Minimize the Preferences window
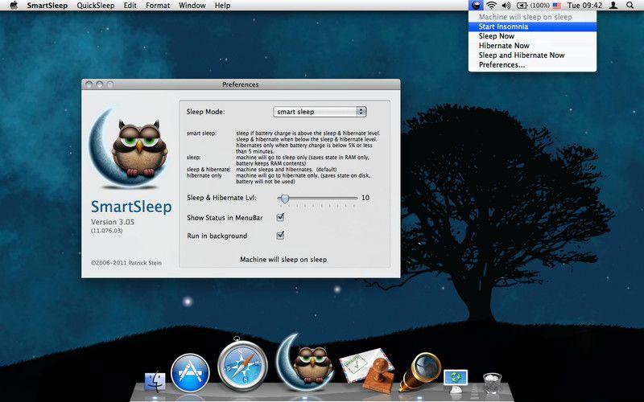Image resolution: width=644 pixels, height=402 pixels. pyautogui.click(x=99, y=84)
